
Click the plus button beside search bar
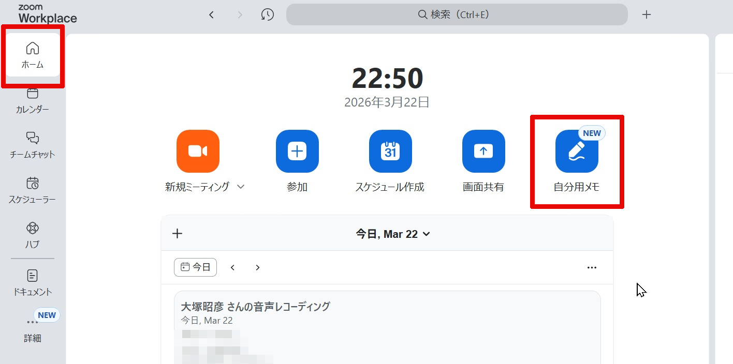click(646, 14)
